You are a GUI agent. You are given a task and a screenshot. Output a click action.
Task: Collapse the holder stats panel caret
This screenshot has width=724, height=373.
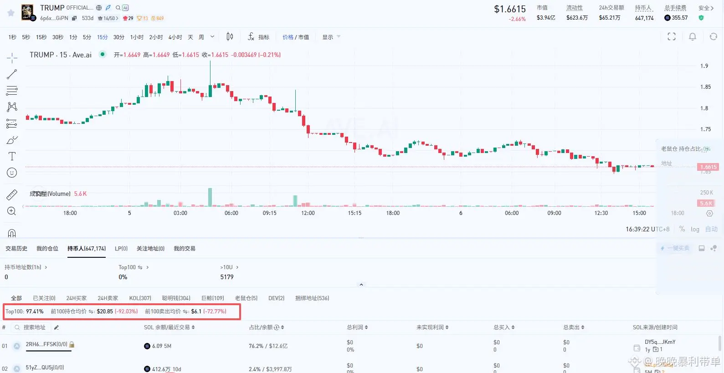pyautogui.click(x=361, y=285)
